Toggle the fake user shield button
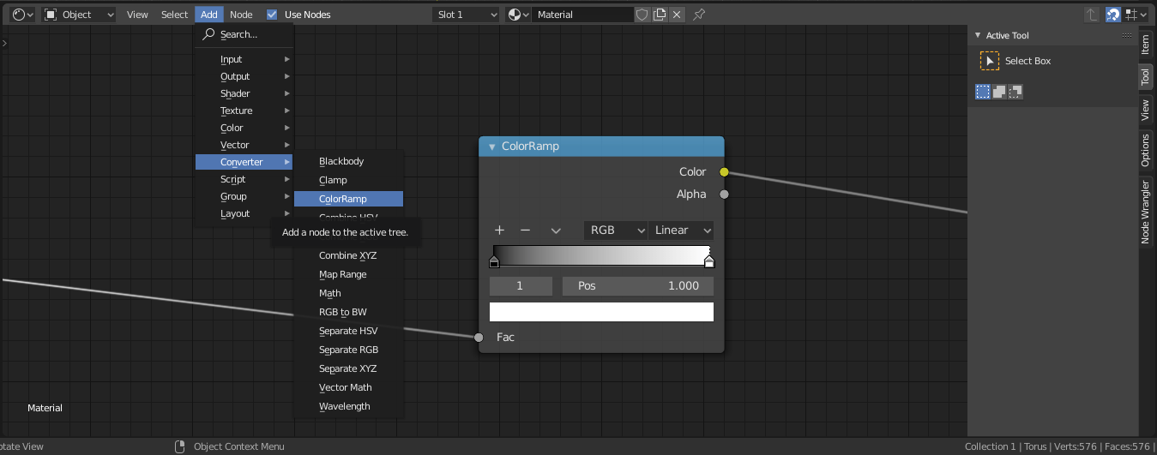The image size is (1157, 455). [642, 15]
